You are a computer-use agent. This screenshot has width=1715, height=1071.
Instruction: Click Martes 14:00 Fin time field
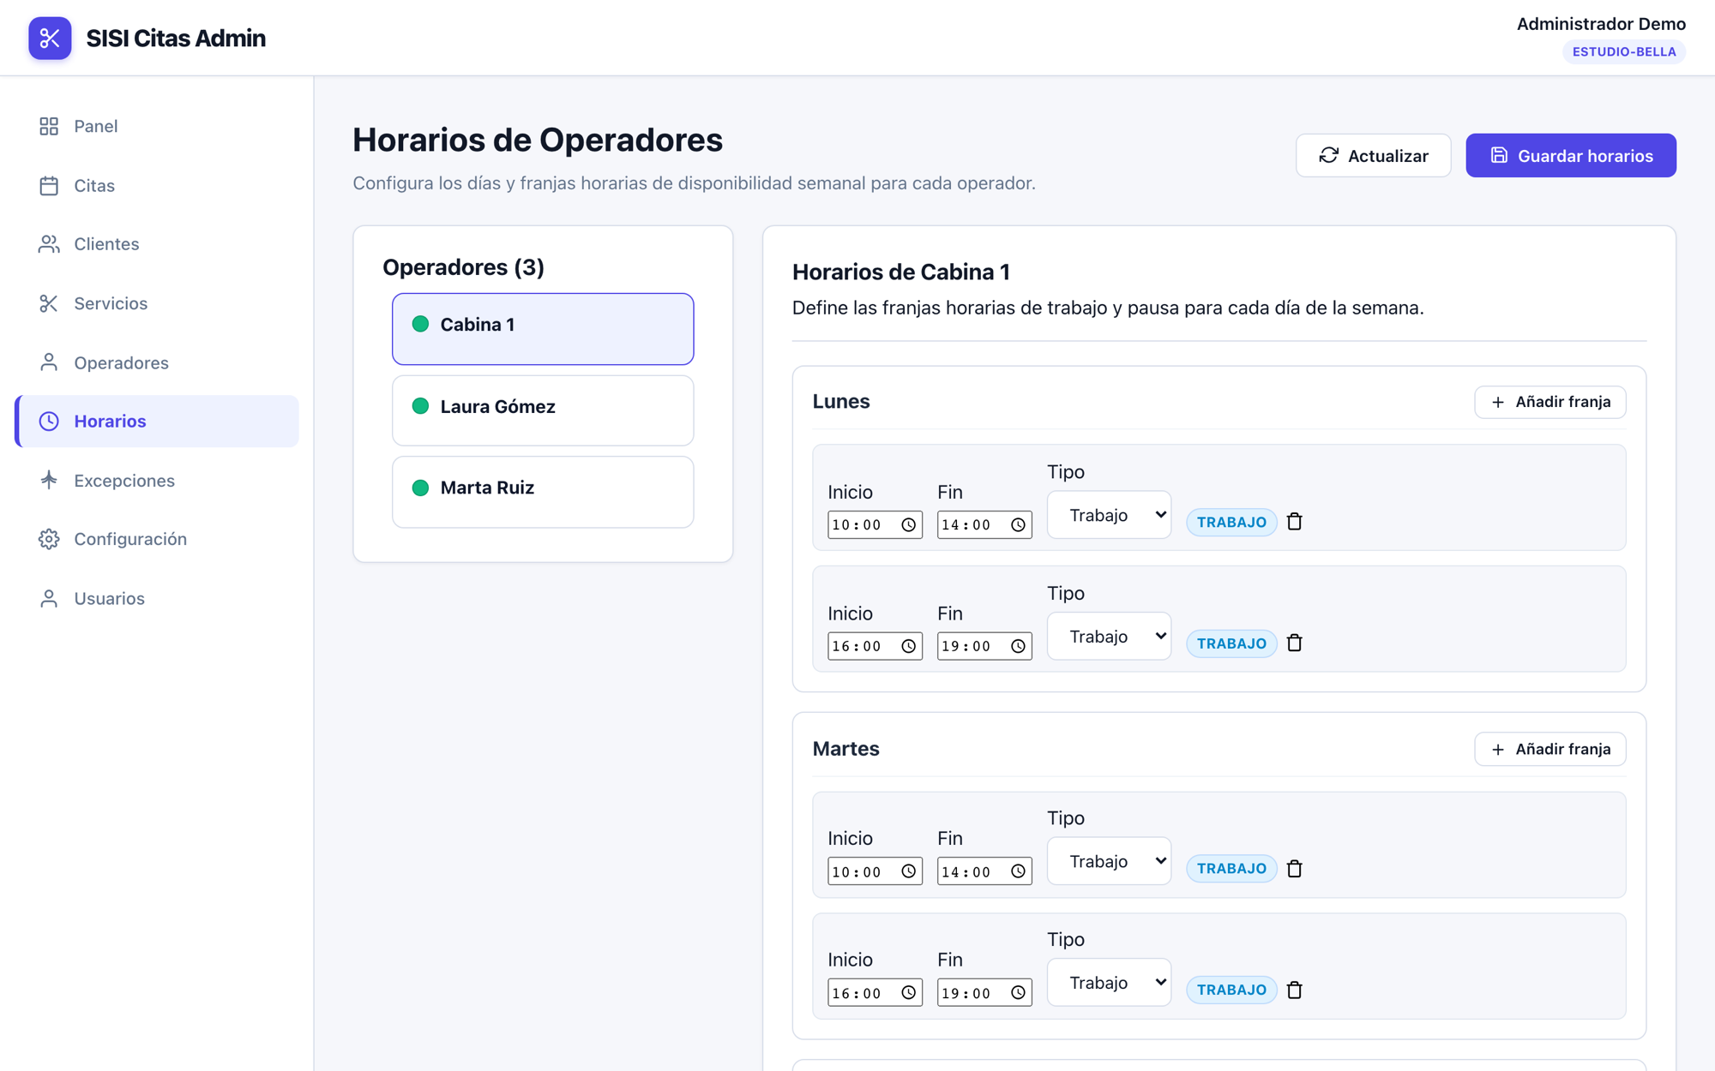[x=984, y=871]
